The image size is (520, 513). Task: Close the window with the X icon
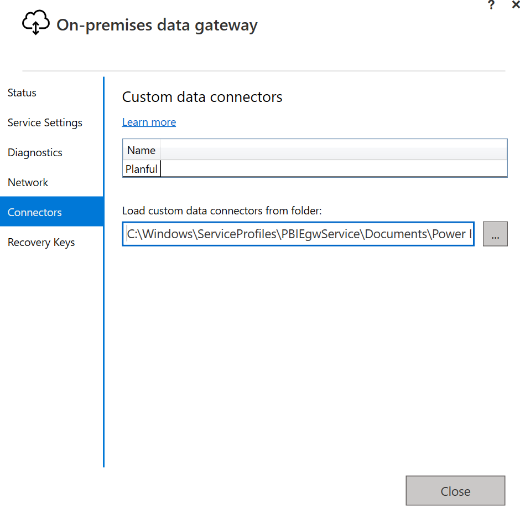point(515,5)
